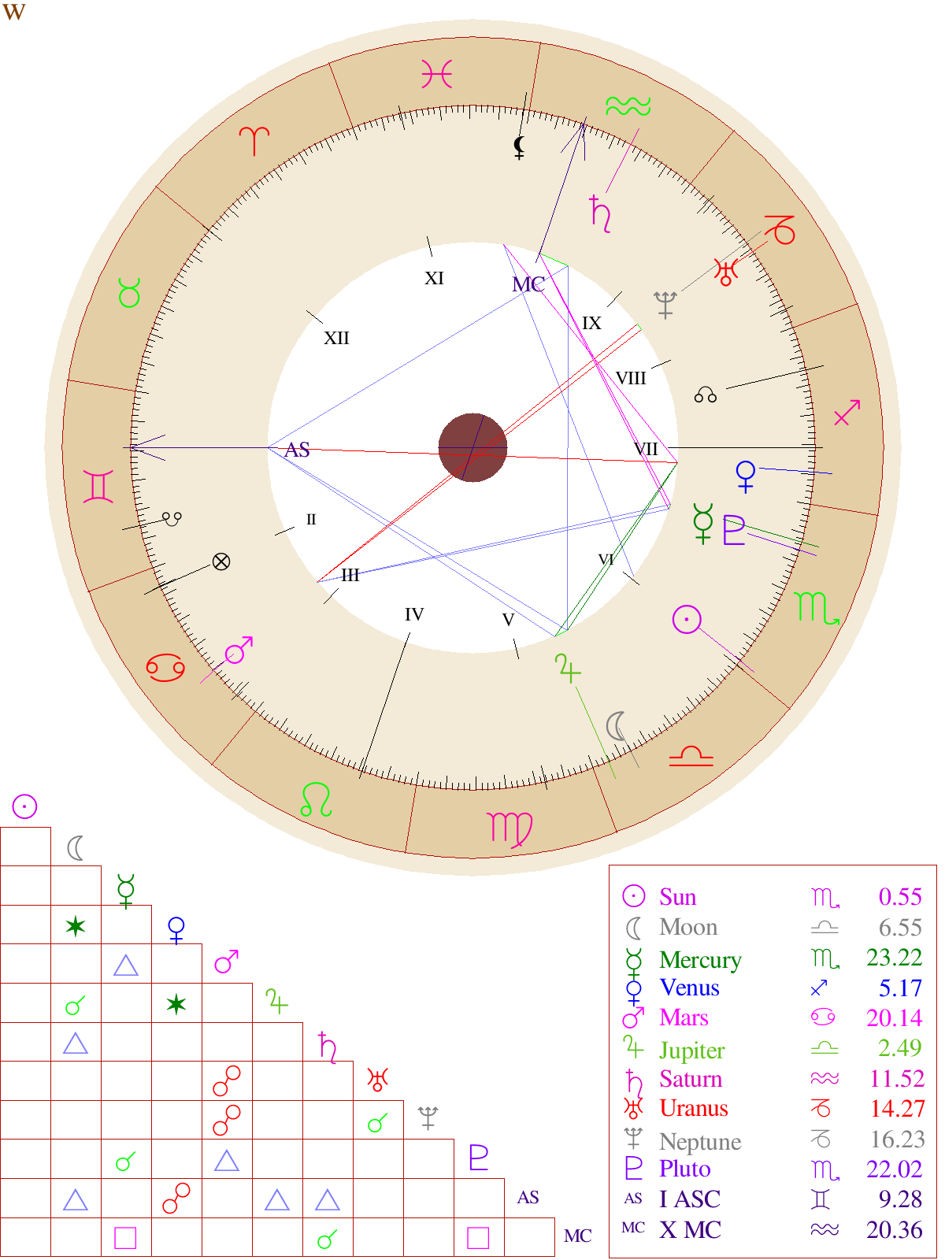Viewport: 945px width, 1260px height.
Task: Click the Mercury header glyph in aspect grid
Action: click(126, 891)
